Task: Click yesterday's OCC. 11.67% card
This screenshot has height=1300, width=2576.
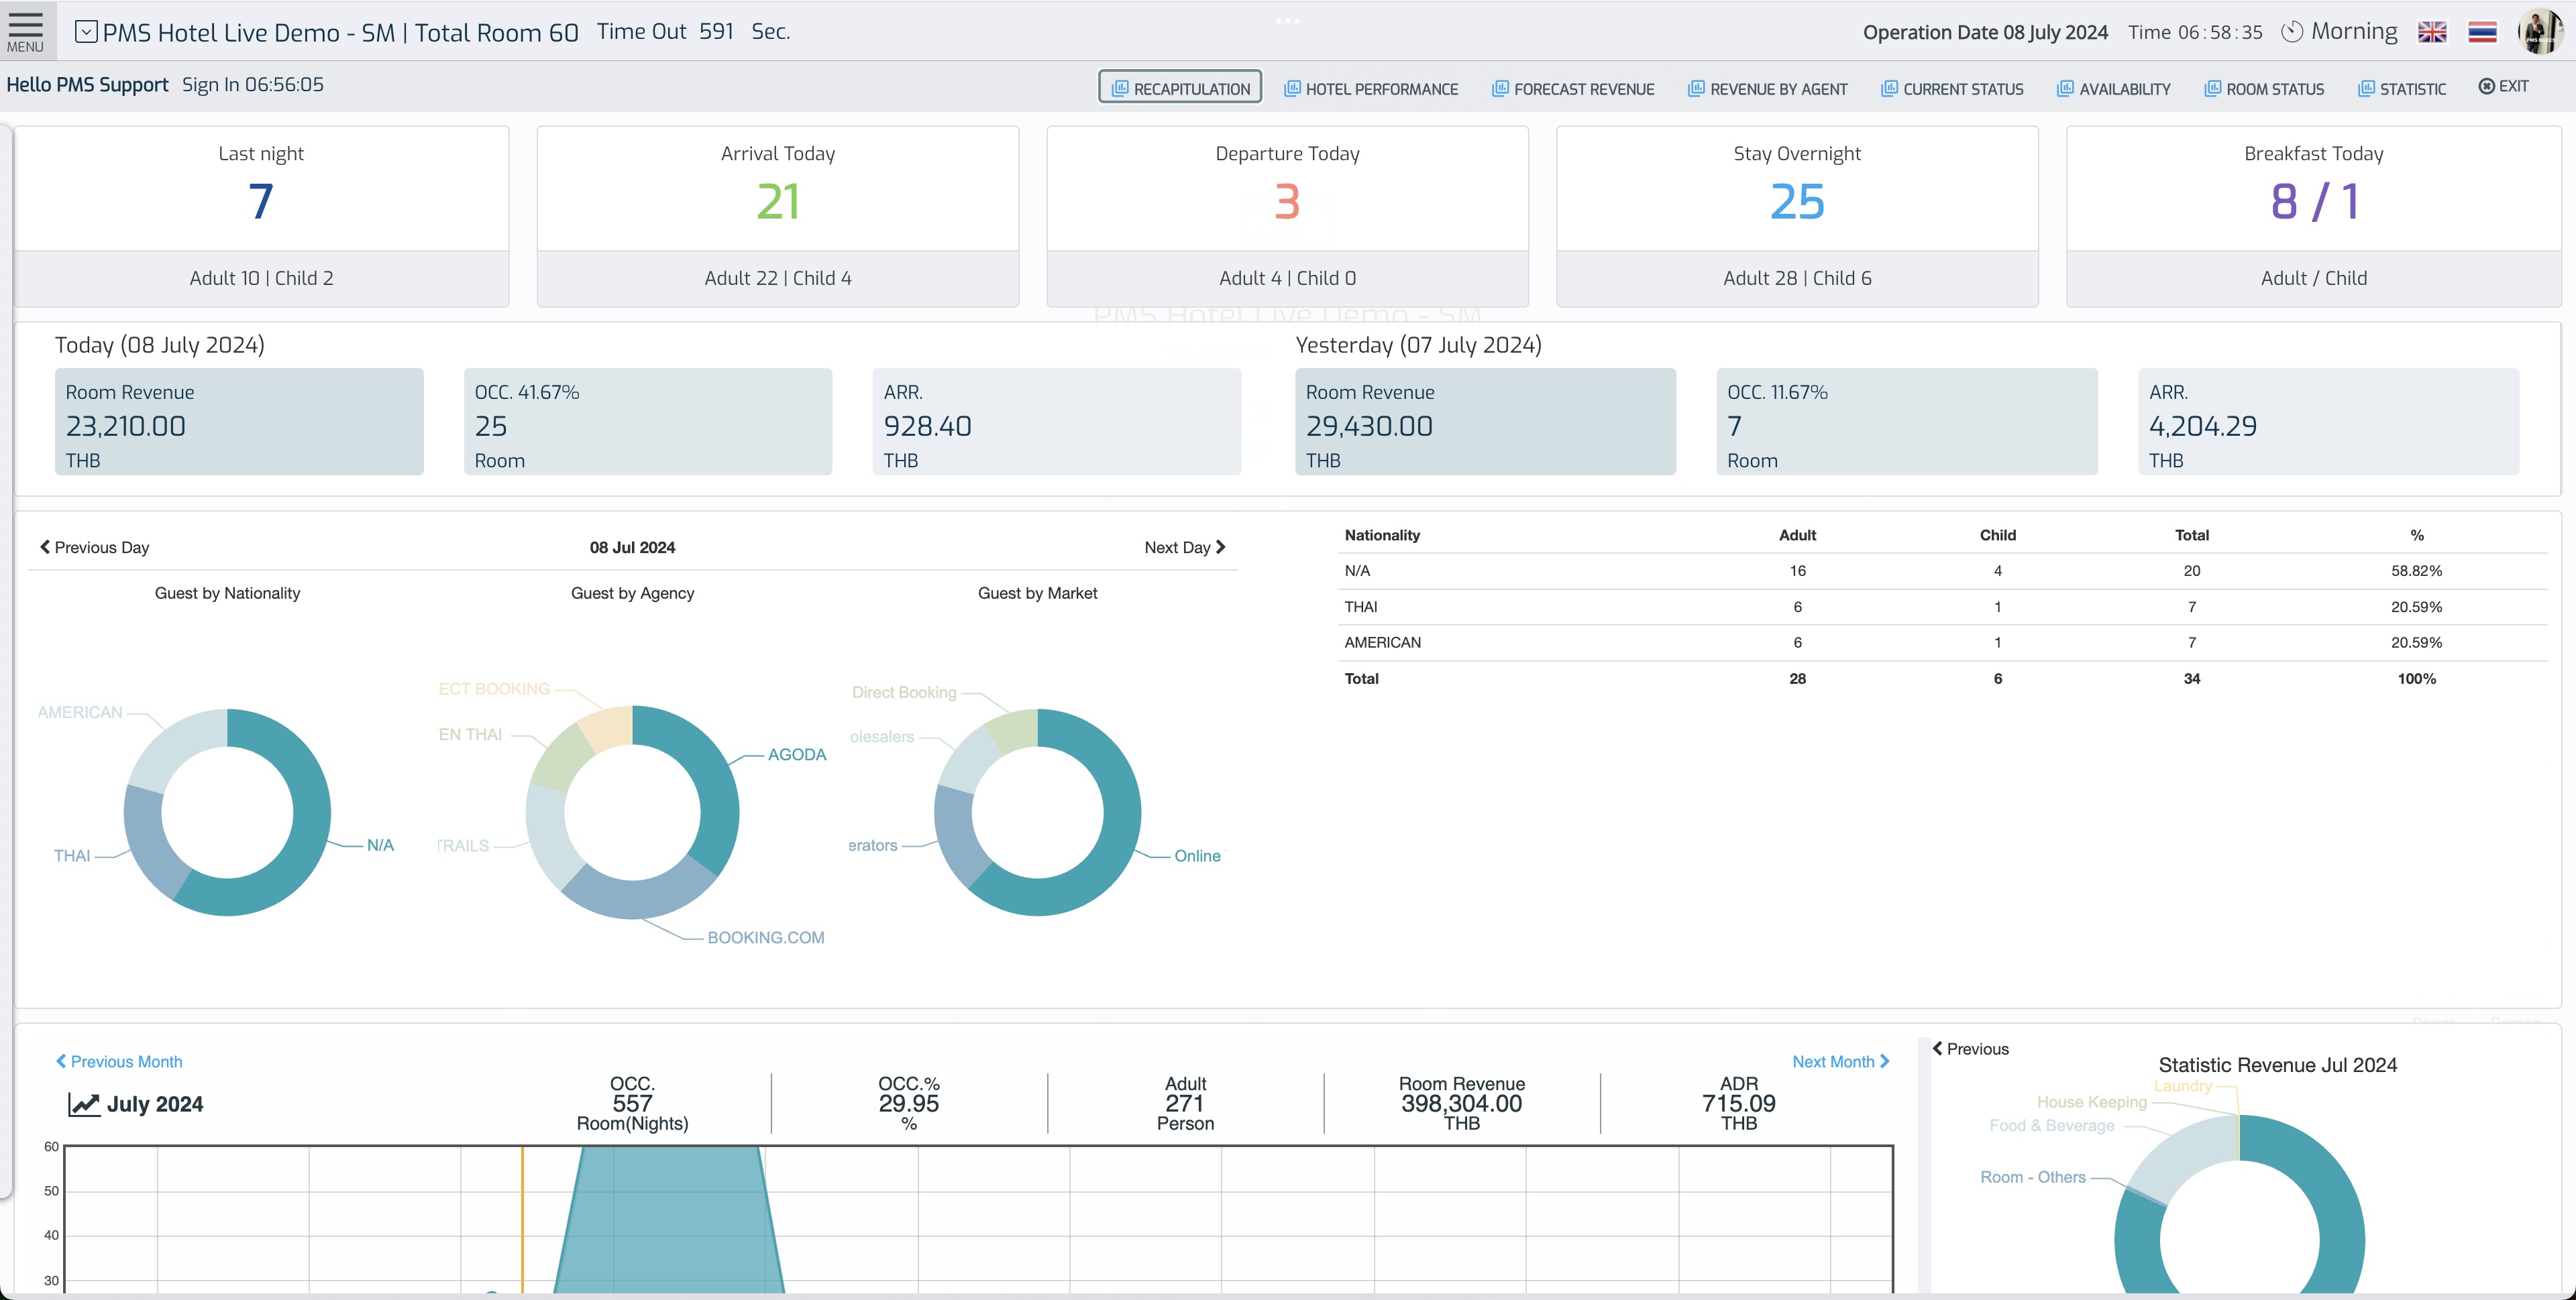Action: [x=1907, y=422]
